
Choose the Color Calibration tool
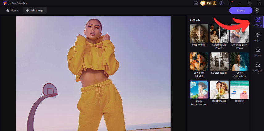click(x=239, y=62)
